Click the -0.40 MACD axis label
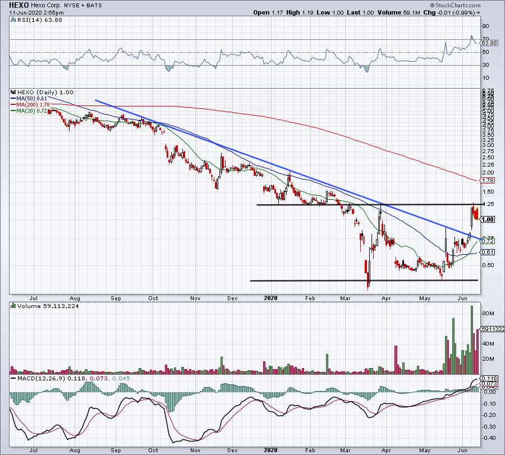 click(x=489, y=438)
